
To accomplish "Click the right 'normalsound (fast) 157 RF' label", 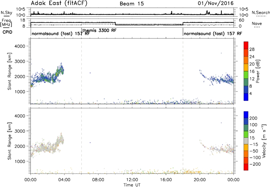I will 213,33.
